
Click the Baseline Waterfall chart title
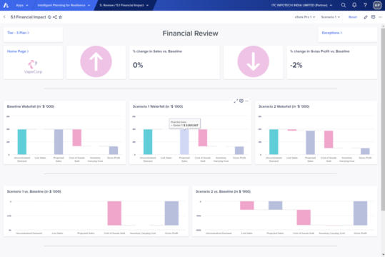coord(31,106)
